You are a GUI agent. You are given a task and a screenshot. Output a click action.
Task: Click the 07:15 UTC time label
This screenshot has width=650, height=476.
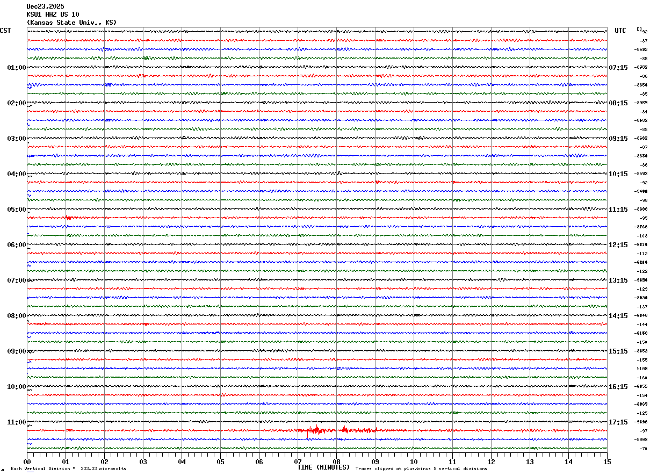[x=618, y=68]
